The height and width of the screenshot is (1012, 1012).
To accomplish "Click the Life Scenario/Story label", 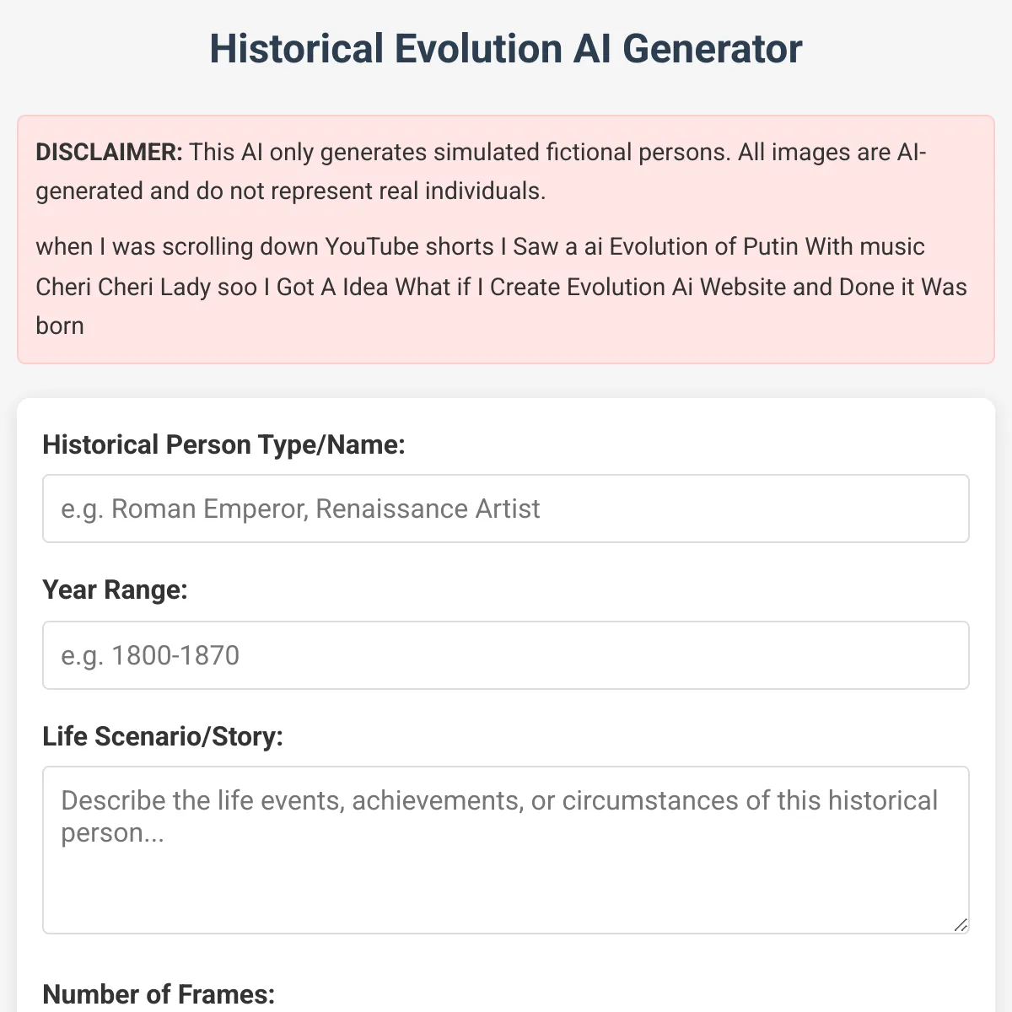I will click(163, 736).
